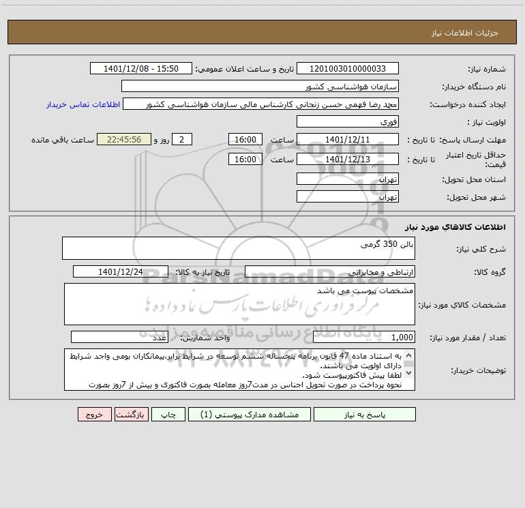This screenshot has width=525, height=508.
Task: Click label استان محل تحویل
Action: click(474, 179)
